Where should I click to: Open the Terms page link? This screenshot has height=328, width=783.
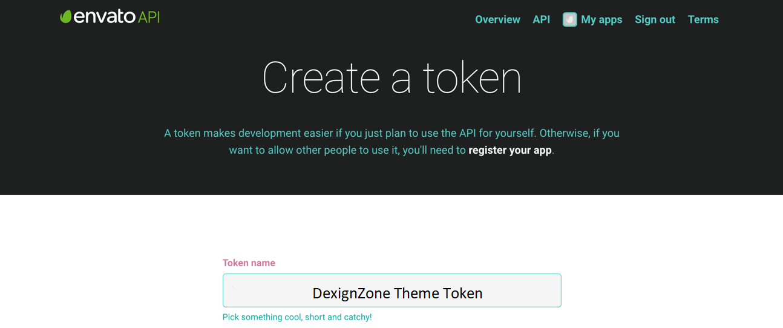[x=703, y=19]
